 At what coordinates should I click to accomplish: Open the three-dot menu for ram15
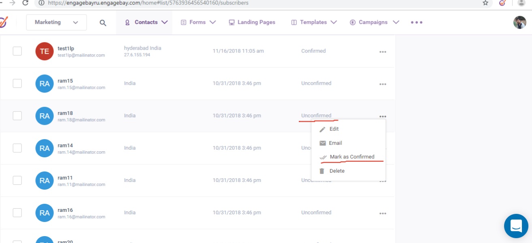[383, 84]
